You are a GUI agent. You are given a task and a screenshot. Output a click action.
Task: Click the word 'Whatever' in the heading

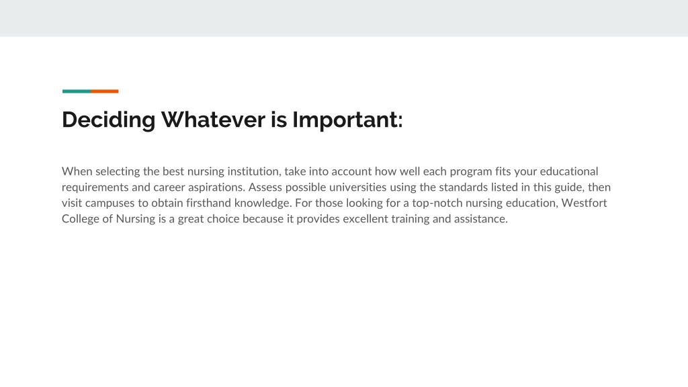pyautogui.click(x=213, y=120)
